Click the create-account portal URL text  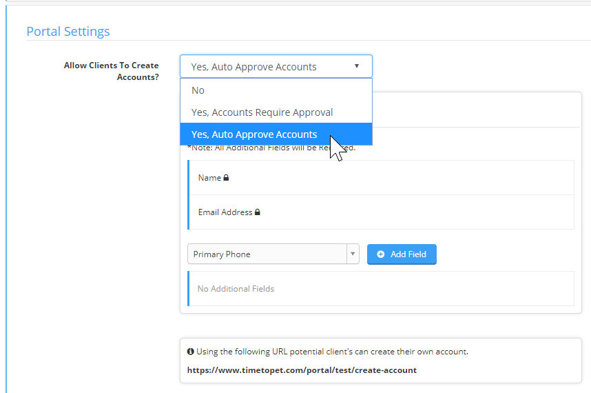click(x=302, y=370)
